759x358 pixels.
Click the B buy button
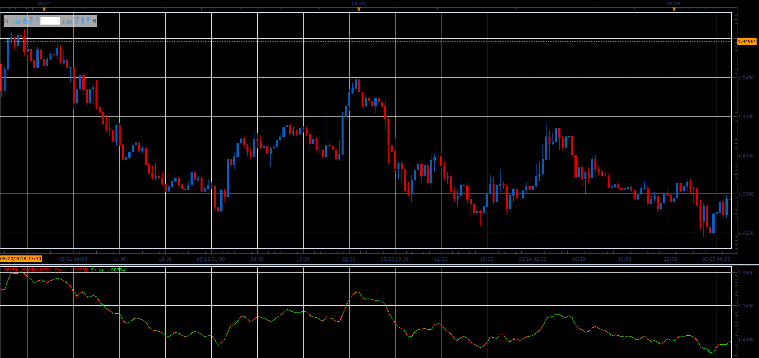tap(94, 21)
